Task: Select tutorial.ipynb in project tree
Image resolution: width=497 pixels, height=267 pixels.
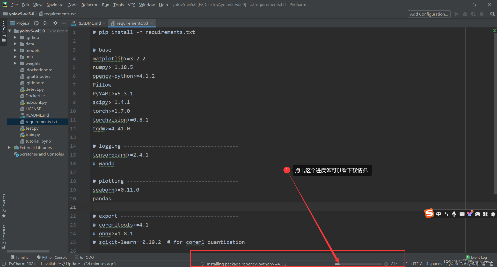Action: 38,141
